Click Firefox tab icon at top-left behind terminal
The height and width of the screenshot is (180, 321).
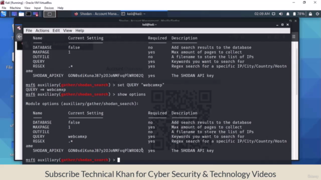(19, 28)
